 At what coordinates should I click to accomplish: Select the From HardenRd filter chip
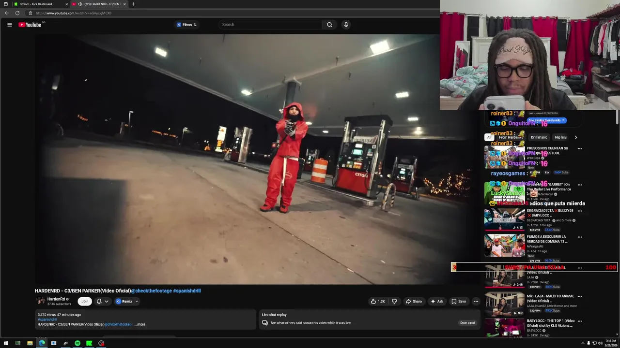511,137
